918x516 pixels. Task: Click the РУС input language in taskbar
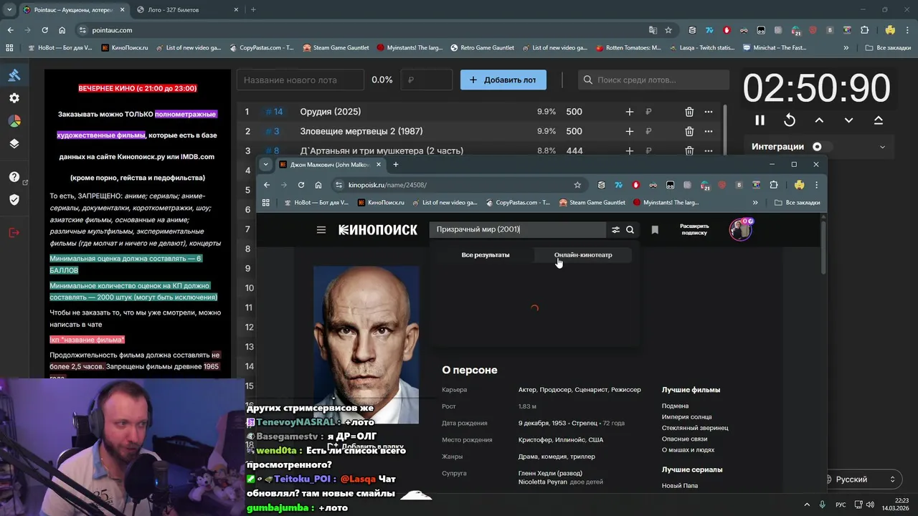coord(841,505)
